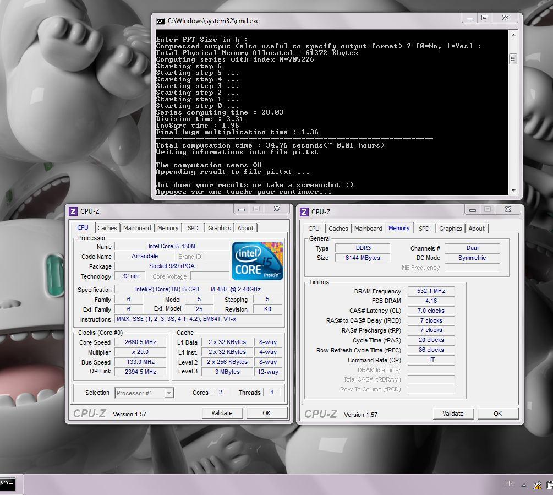
Task: Click the Command Rate value 1T
Action: (431, 360)
